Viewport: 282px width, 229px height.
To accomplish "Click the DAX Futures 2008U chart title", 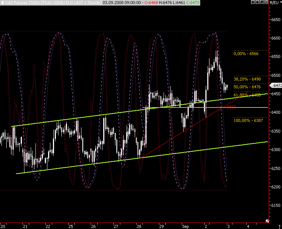I will [x=53, y=3].
